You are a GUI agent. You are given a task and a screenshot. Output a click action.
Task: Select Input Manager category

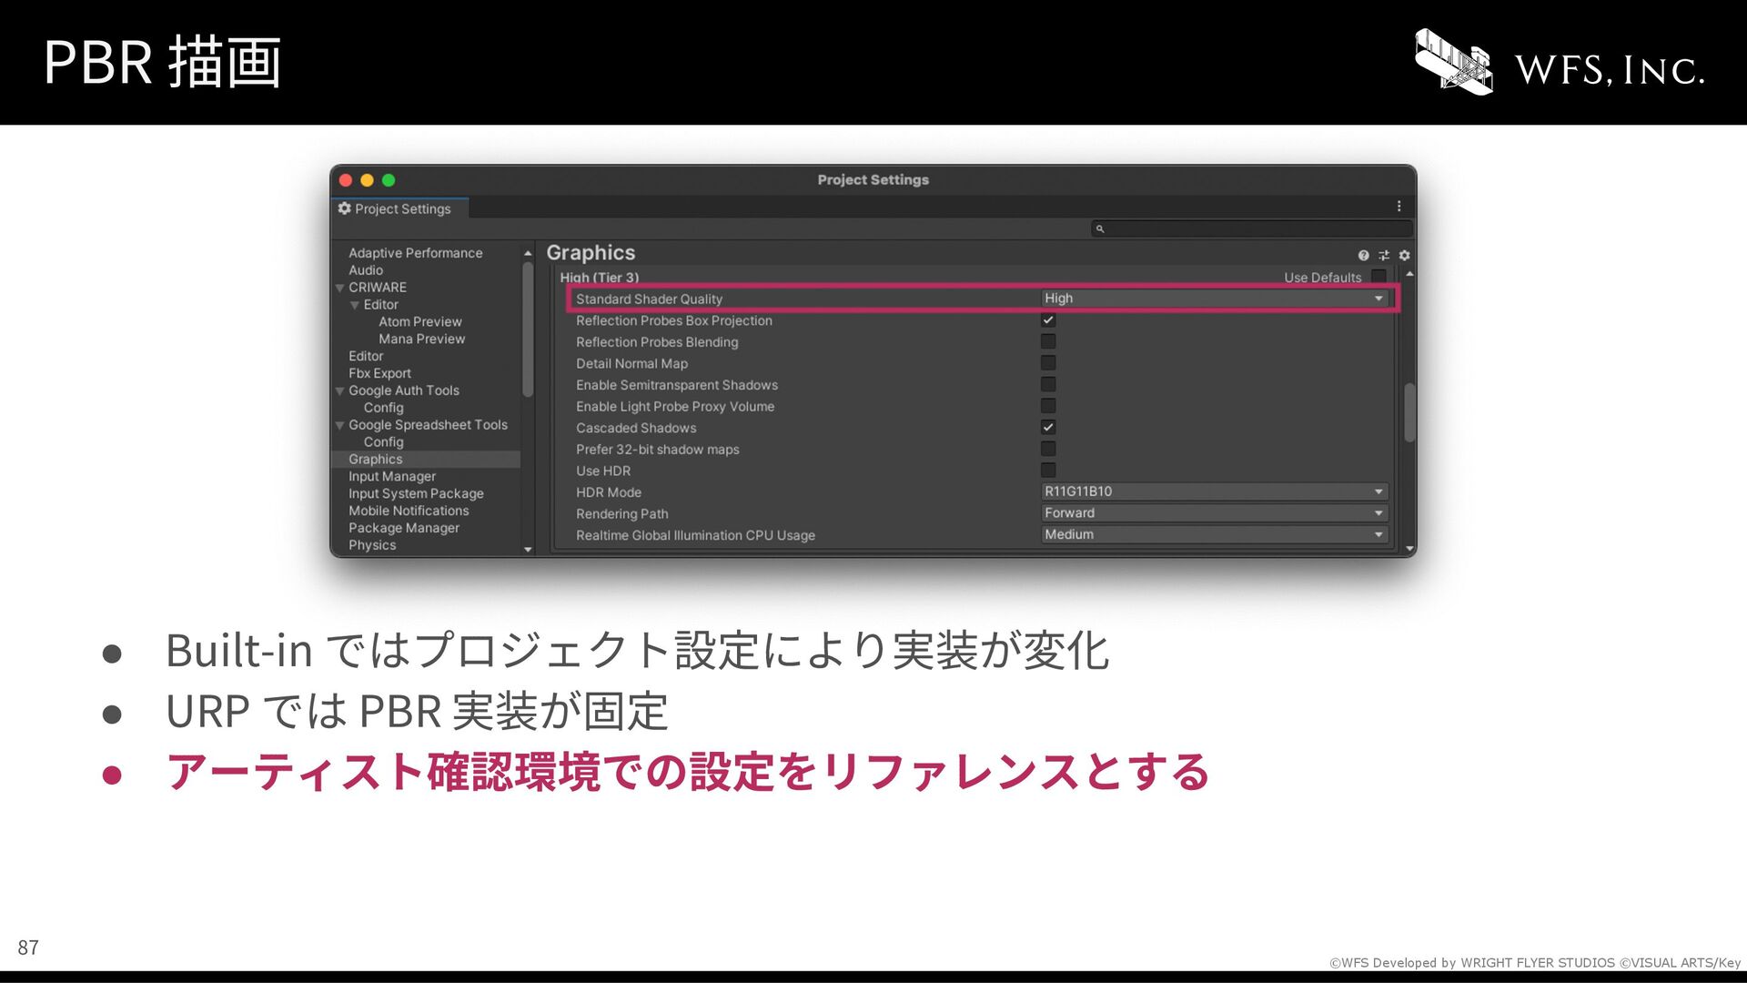[x=392, y=477]
